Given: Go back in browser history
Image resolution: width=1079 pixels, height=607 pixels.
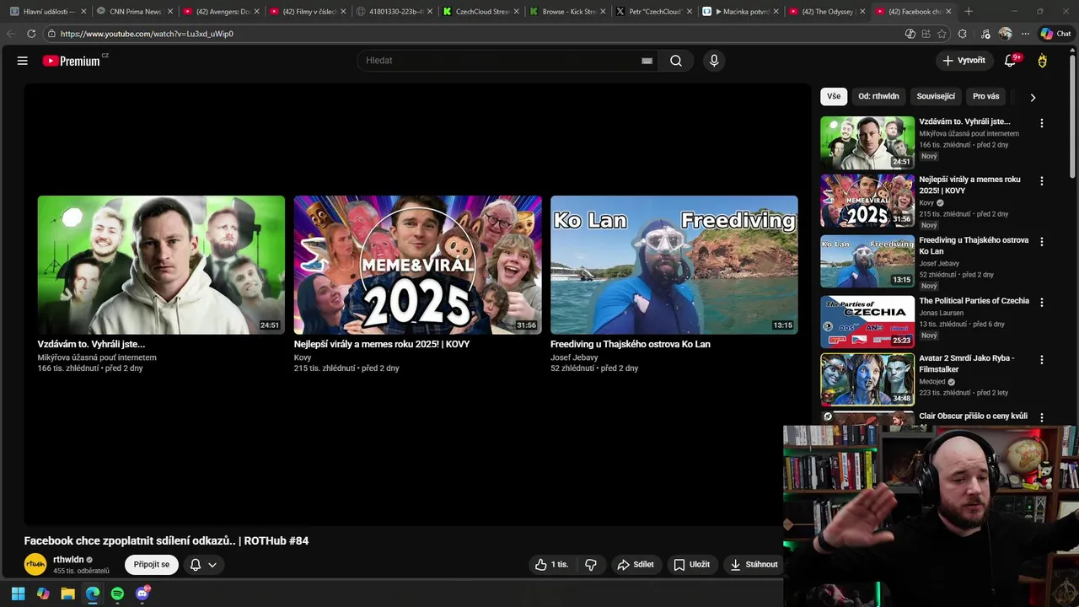Looking at the screenshot, I should 10,34.
